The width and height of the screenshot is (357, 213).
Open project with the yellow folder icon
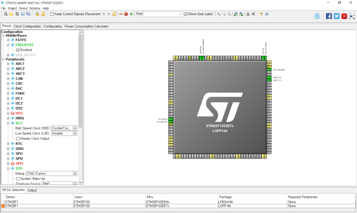pos(11,14)
